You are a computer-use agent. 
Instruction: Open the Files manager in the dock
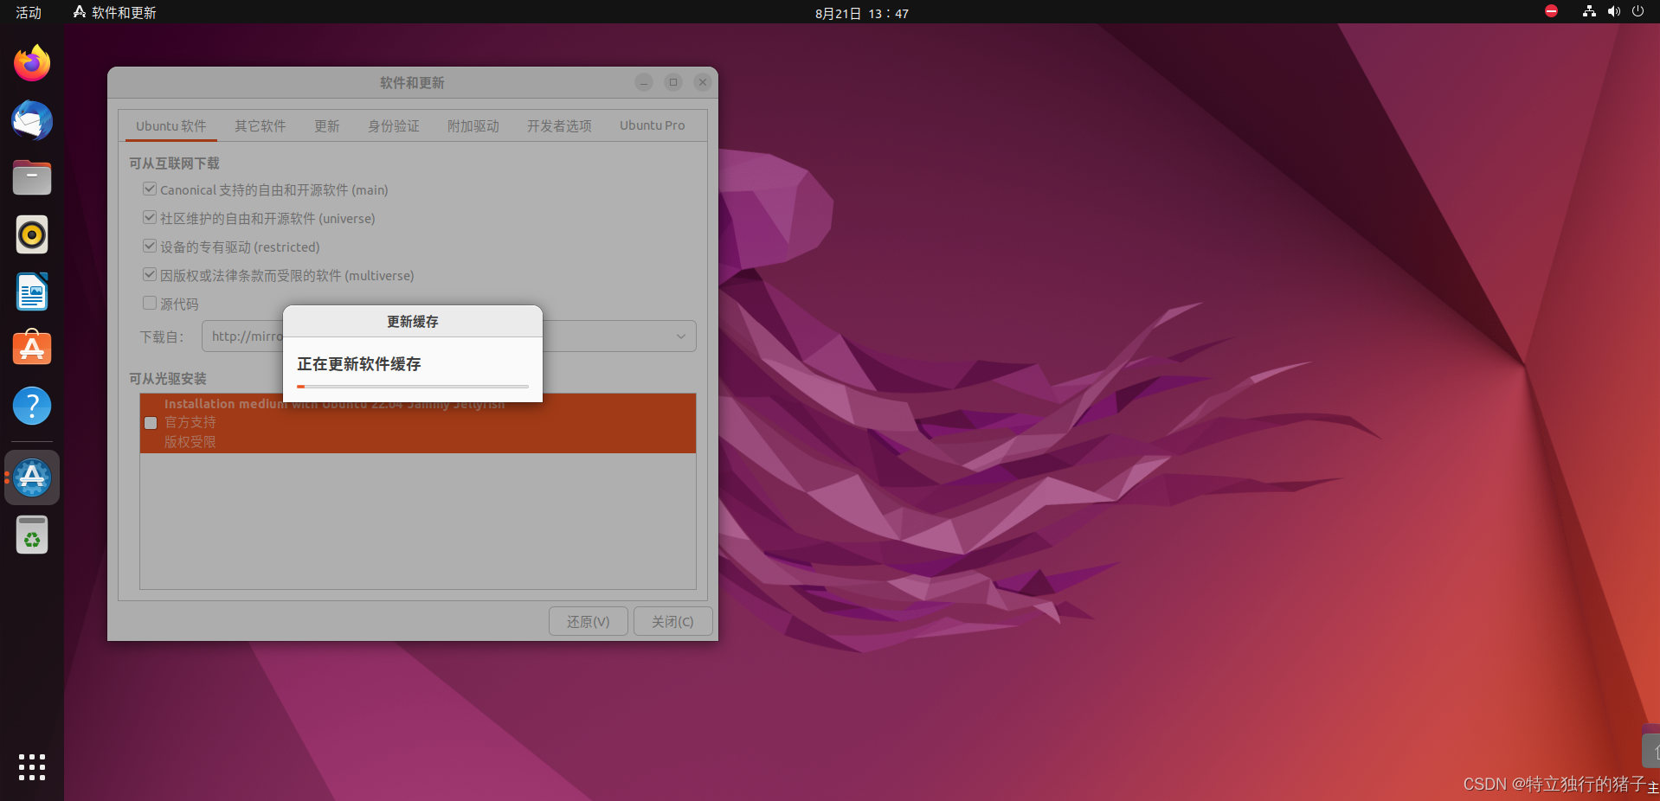[32, 177]
